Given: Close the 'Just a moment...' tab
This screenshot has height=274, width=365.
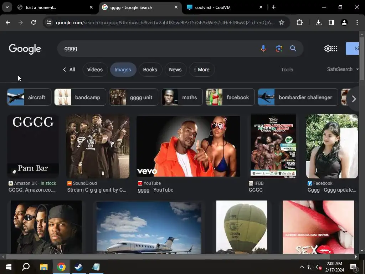Looking at the screenshot, I should pos(91,7).
